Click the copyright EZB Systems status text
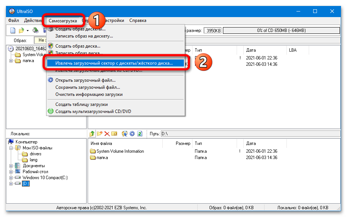 [x=101, y=207]
